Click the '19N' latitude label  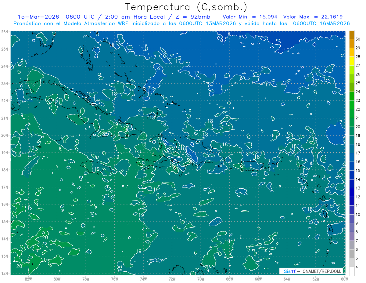coord(5,152)
